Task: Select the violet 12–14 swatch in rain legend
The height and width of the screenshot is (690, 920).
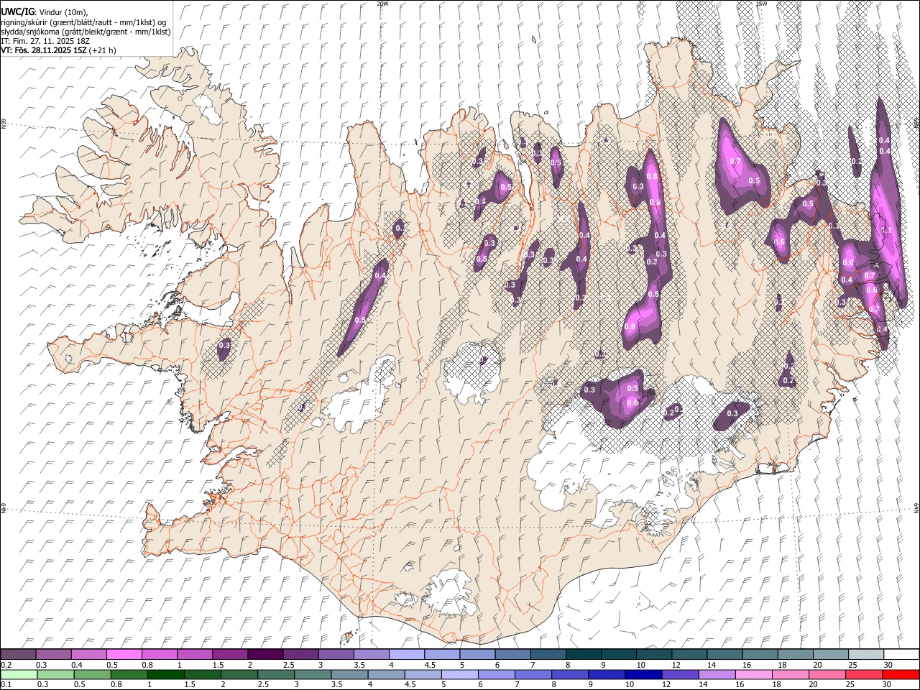Action: click(x=679, y=674)
